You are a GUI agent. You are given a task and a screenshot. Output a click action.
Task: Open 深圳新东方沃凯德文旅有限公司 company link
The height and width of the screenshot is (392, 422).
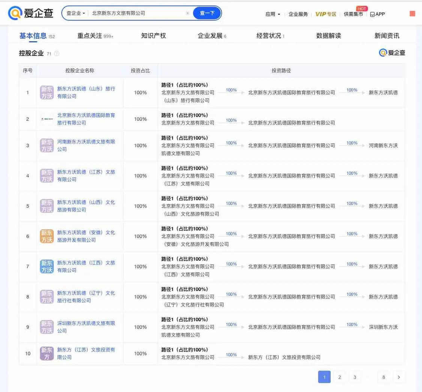point(86,327)
